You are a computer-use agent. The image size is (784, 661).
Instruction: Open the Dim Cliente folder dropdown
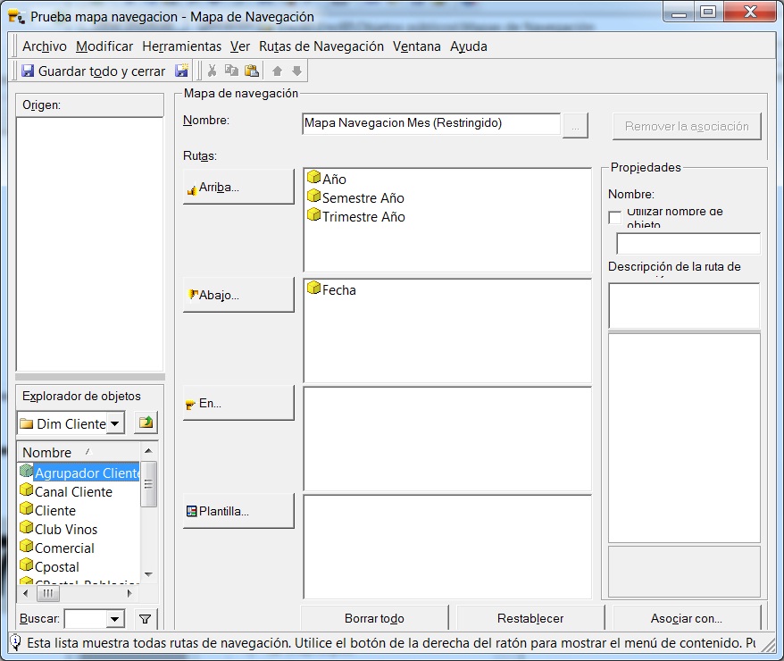tap(115, 423)
